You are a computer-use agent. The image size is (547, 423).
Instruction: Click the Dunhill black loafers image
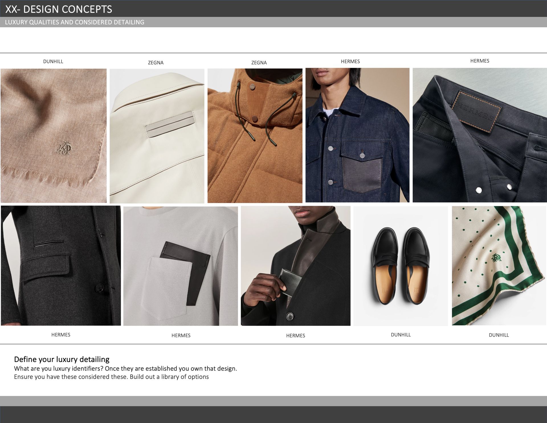pos(401,266)
